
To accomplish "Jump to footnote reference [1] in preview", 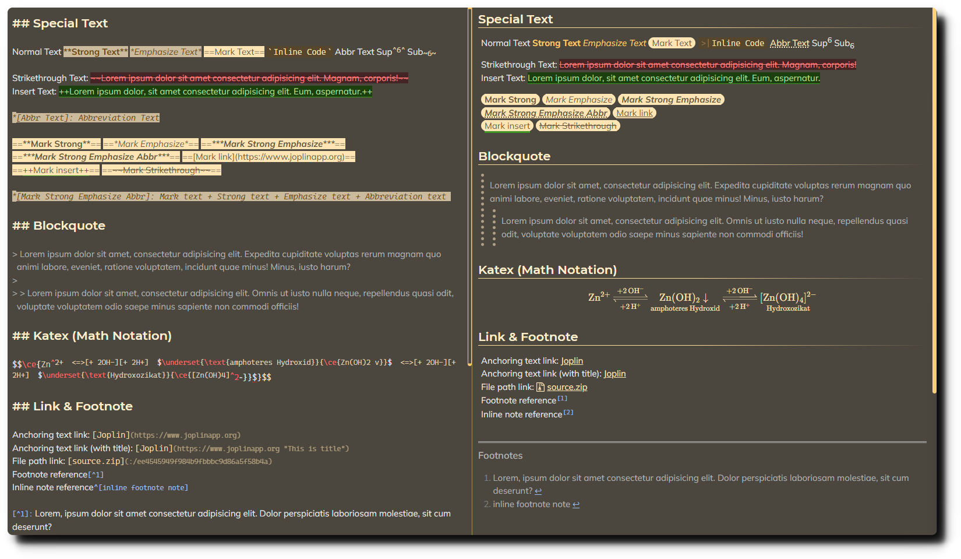I will 562,399.
